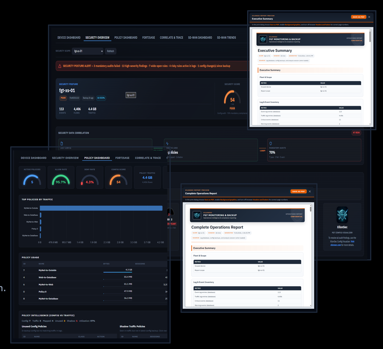Open the security scope fgt-xs-01 dropdown

pos(88,51)
